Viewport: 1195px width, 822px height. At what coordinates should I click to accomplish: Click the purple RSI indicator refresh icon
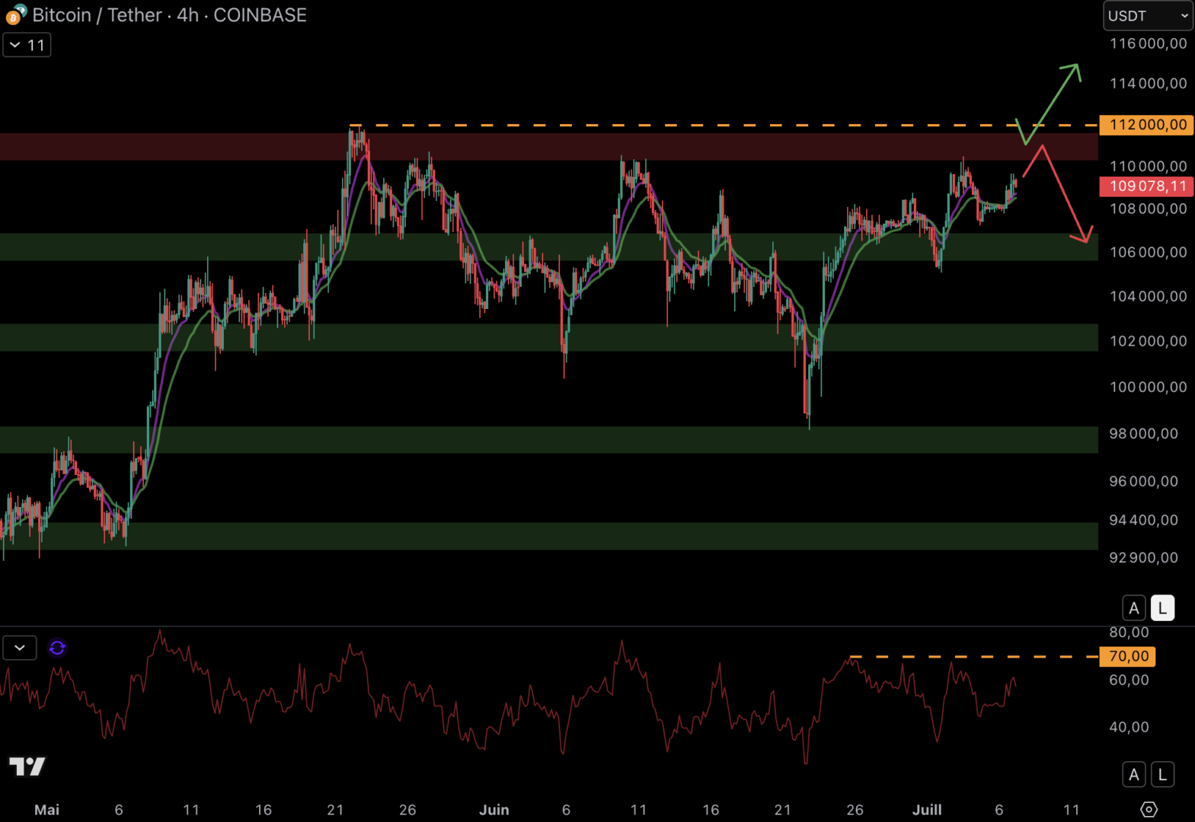[x=57, y=648]
